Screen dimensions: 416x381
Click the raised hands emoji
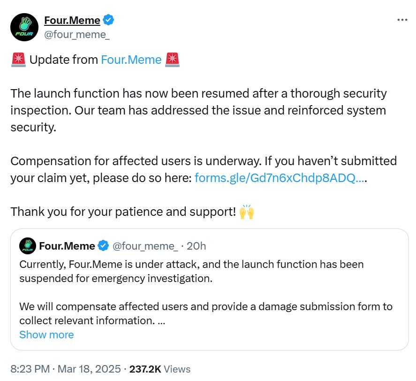(247, 212)
